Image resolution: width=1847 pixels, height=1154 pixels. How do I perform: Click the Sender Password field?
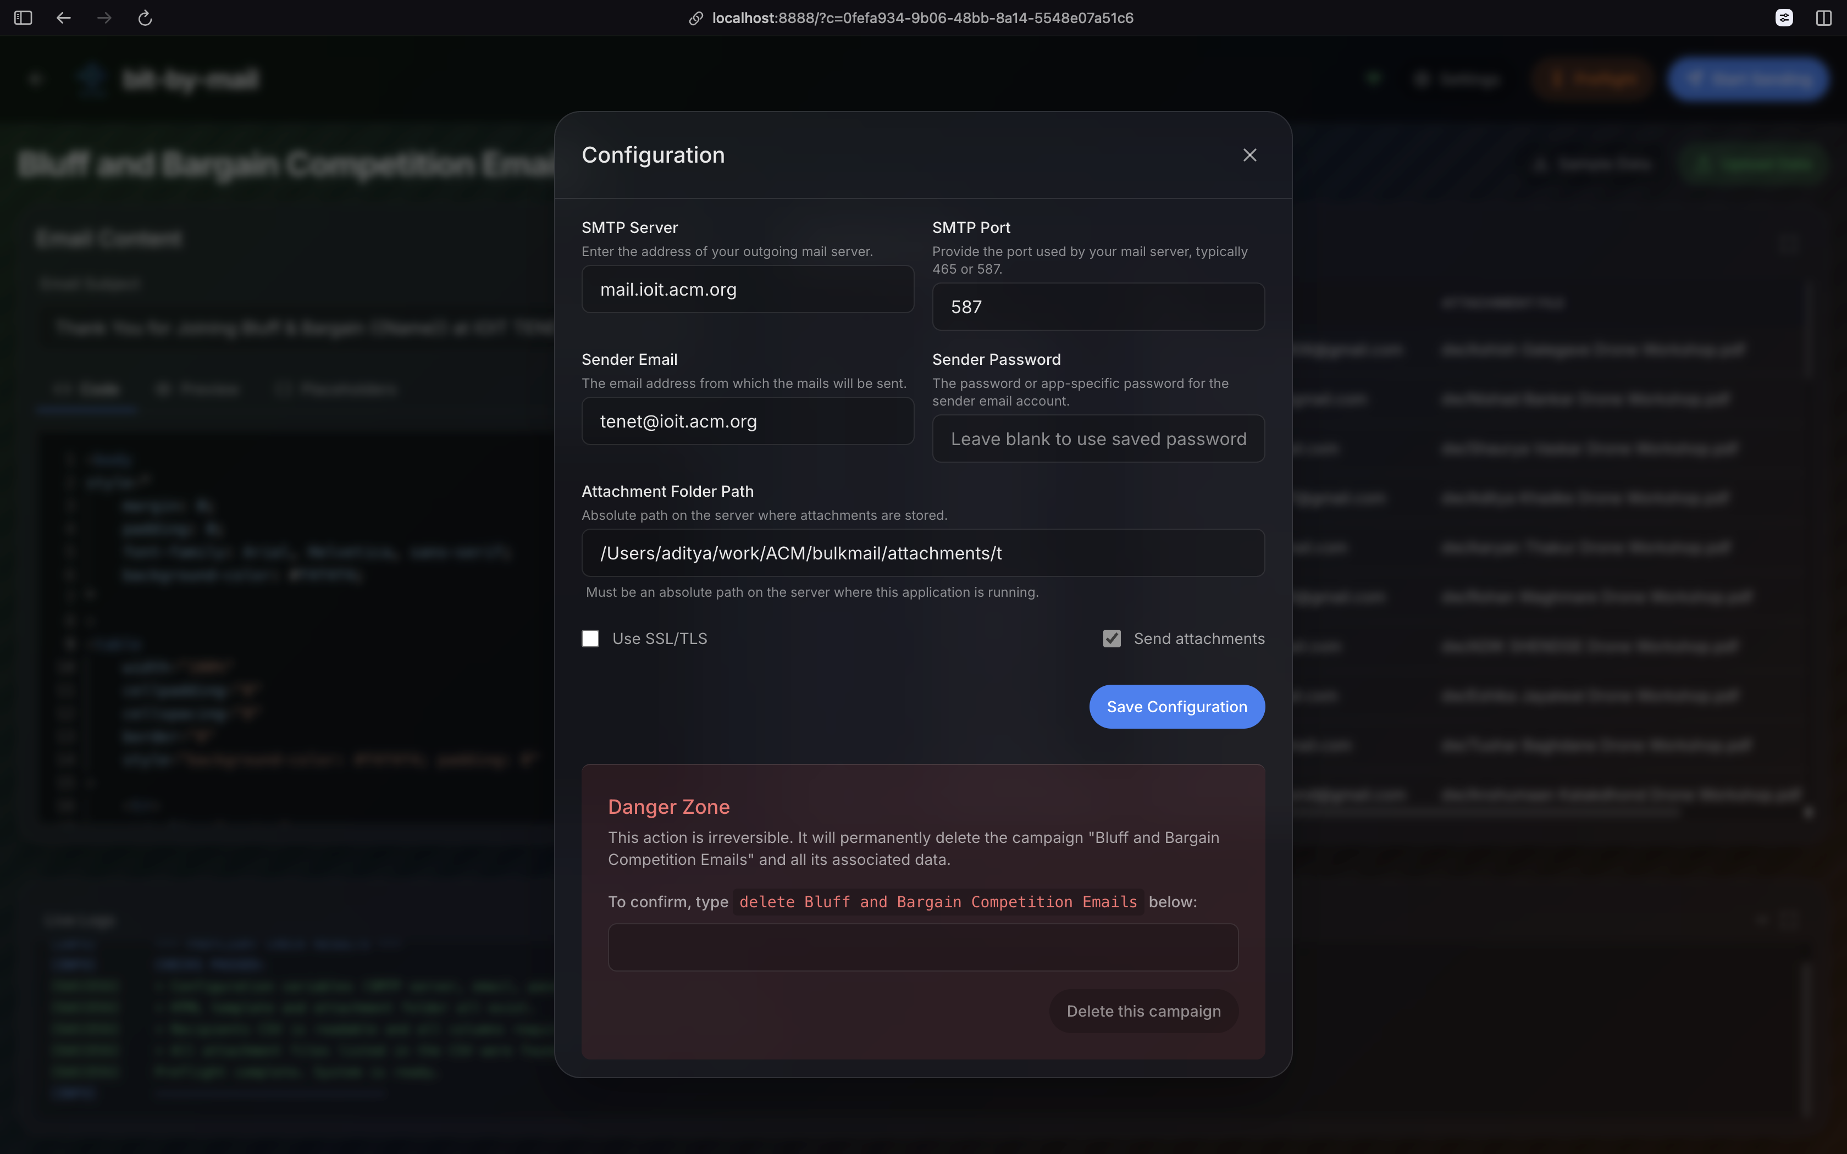pos(1098,439)
